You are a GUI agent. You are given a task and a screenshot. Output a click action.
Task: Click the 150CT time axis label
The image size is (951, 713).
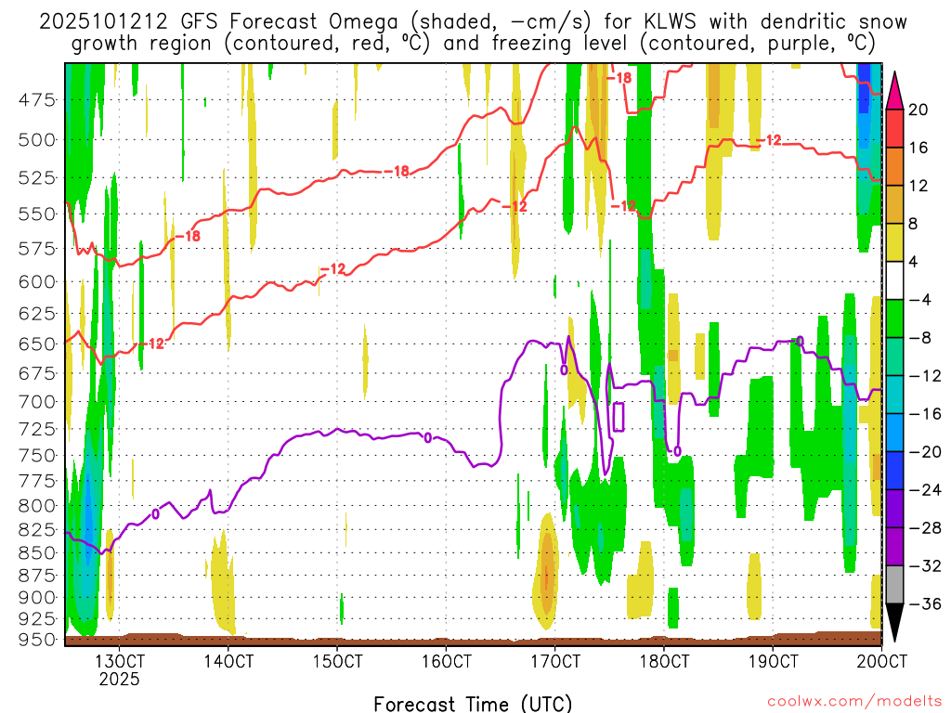point(337,661)
